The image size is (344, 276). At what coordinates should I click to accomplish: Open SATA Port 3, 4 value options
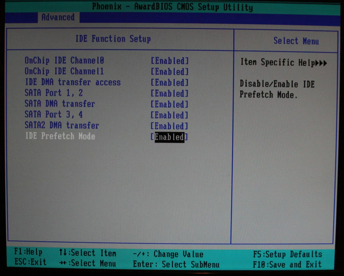click(170, 115)
